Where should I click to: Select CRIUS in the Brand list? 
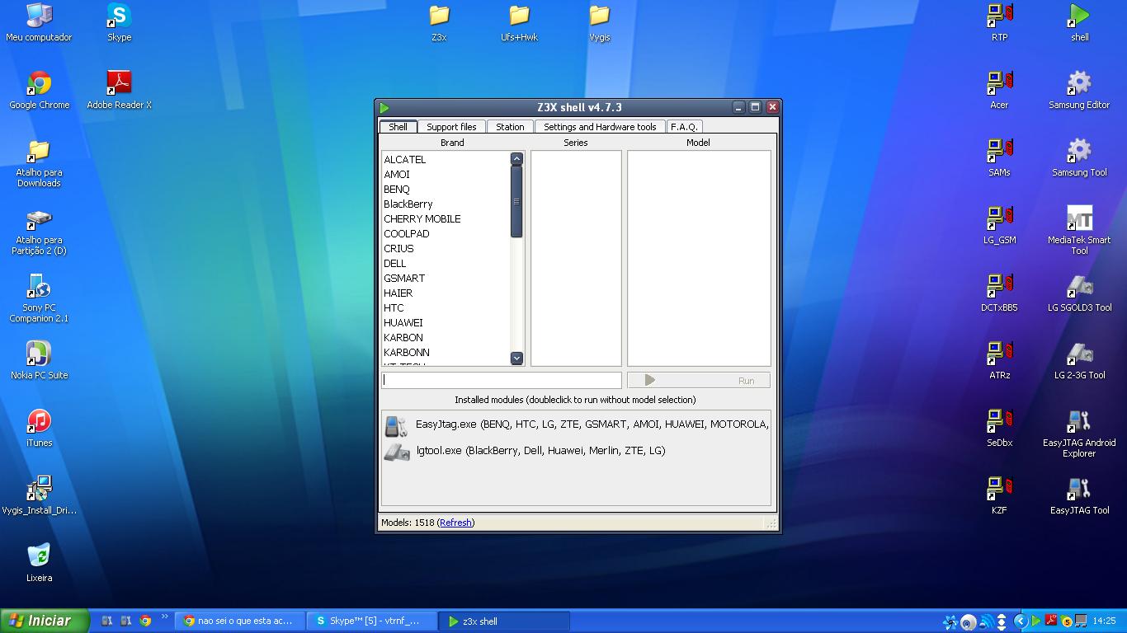399,249
